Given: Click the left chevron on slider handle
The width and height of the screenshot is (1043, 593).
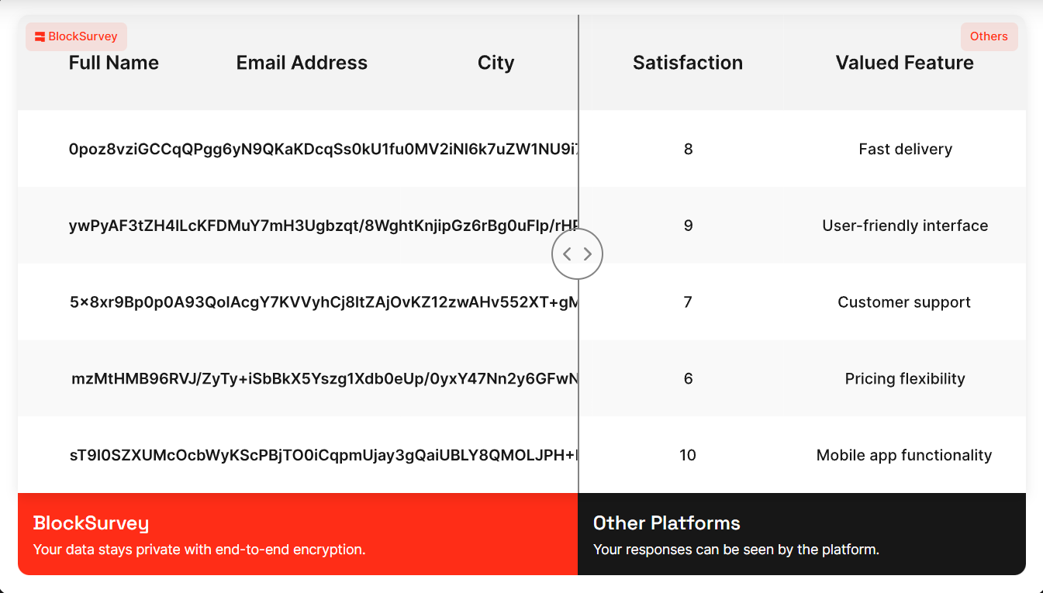Looking at the screenshot, I should click(x=567, y=253).
